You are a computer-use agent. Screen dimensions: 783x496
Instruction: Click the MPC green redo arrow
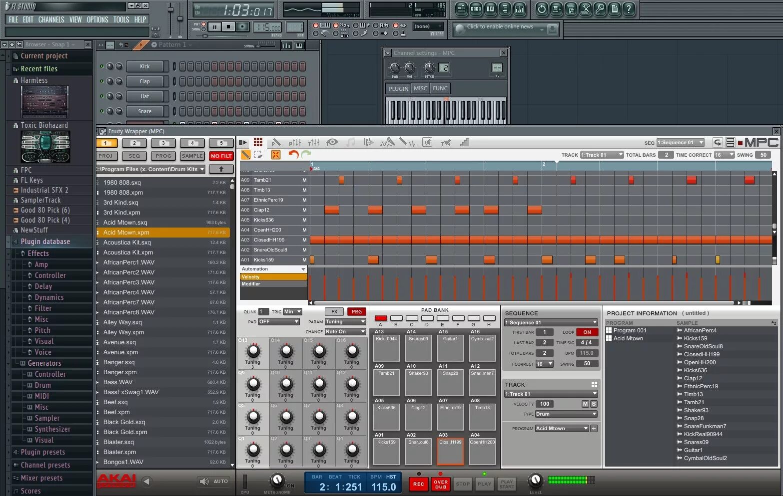click(x=306, y=155)
